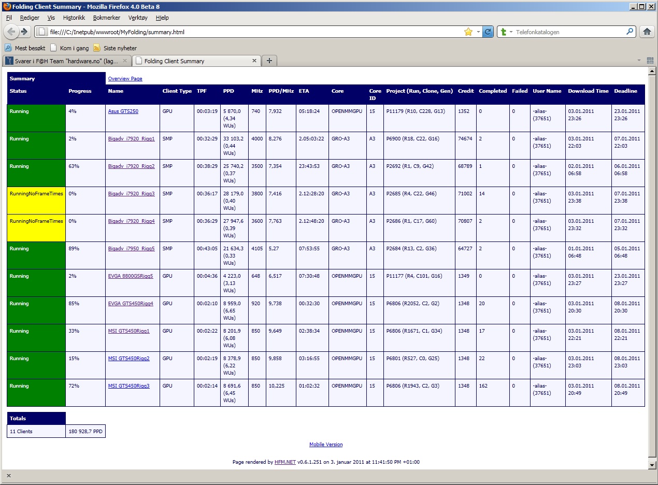Open the Bokmerker menu
Image resolution: width=658 pixels, height=485 pixels.
107,18
